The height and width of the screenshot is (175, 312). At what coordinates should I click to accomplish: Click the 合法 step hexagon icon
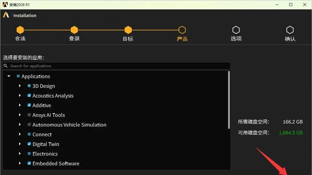(20, 30)
